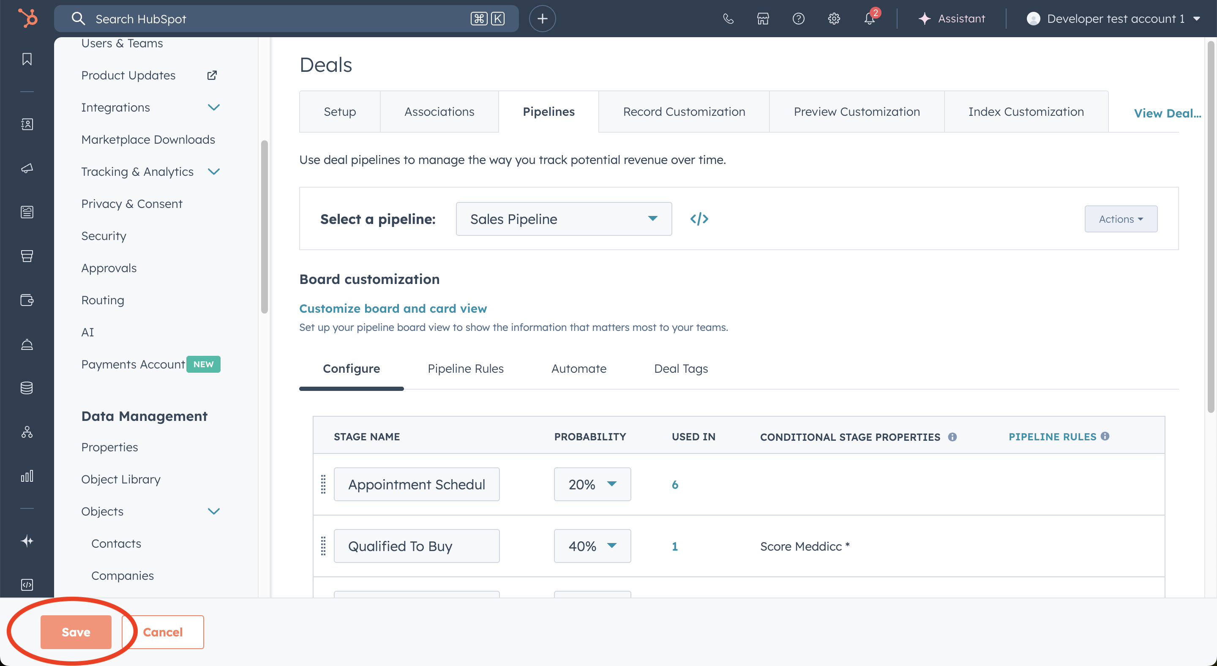
Task: Open the notifications bell
Action: [x=869, y=19]
